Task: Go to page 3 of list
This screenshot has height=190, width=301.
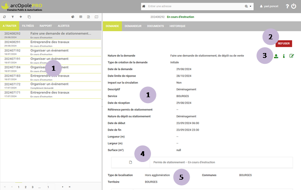Action: pos(32,187)
